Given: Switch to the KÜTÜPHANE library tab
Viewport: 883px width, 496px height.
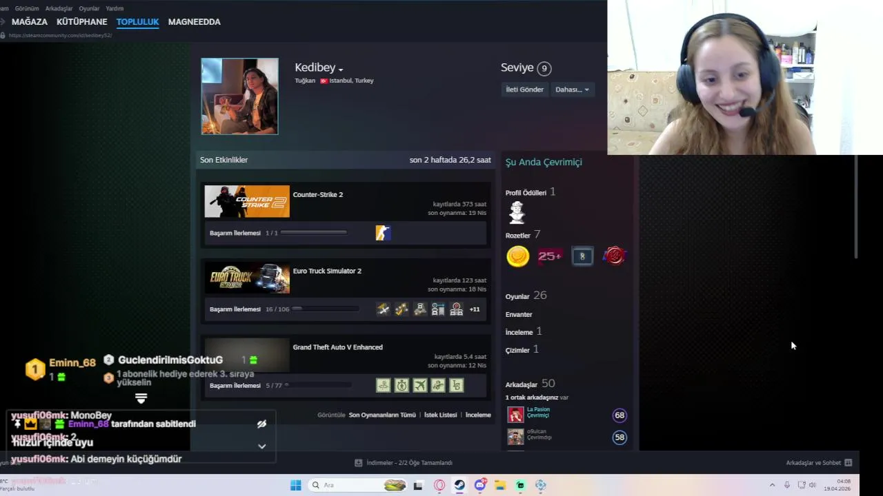Looking at the screenshot, I should click(x=81, y=22).
